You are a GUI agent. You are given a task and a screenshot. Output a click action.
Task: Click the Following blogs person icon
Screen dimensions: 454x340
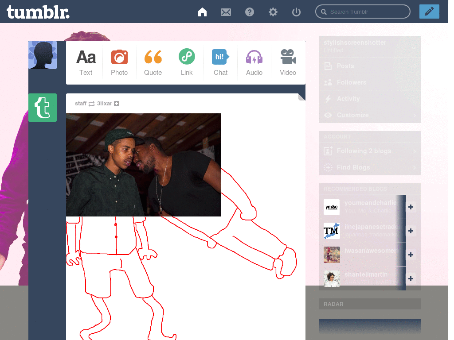(x=328, y=151)
